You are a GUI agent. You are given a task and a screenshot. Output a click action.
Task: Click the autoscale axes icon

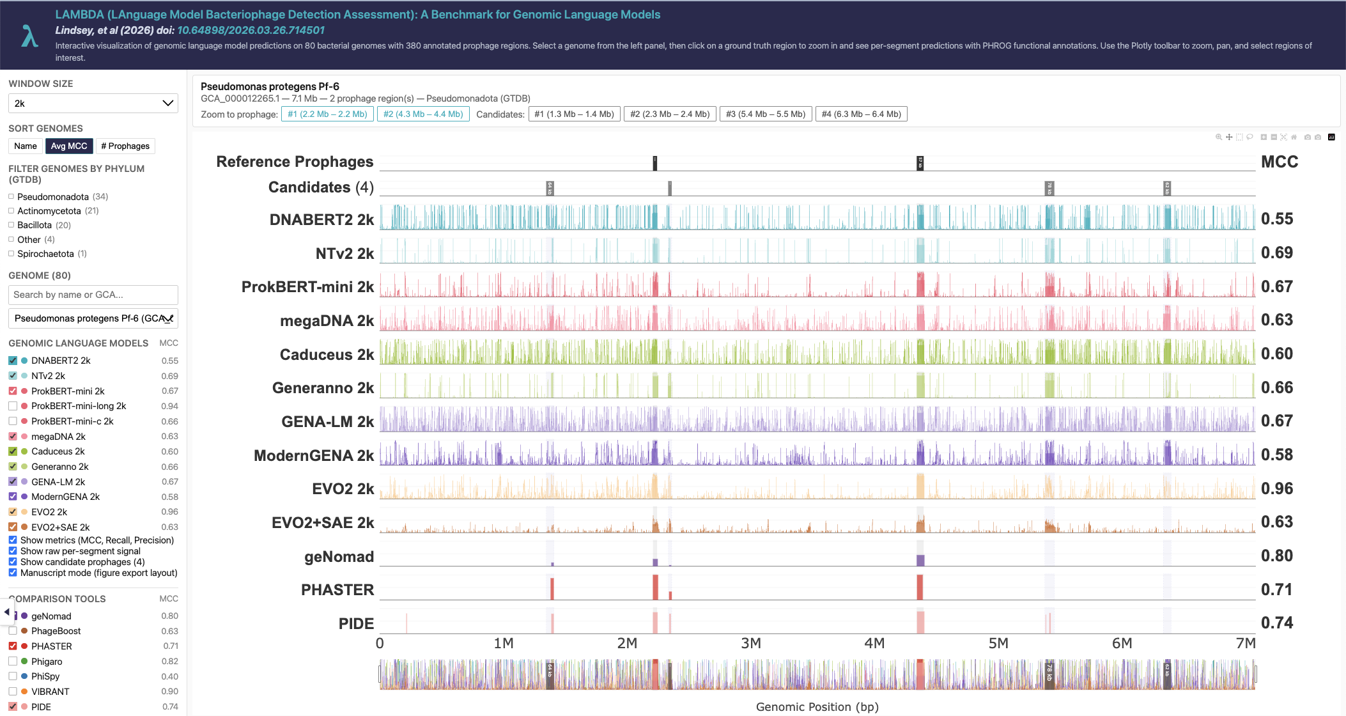[x=1283, y=137]
